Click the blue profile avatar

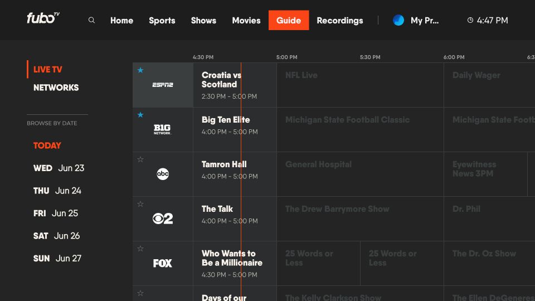(398, 20)
